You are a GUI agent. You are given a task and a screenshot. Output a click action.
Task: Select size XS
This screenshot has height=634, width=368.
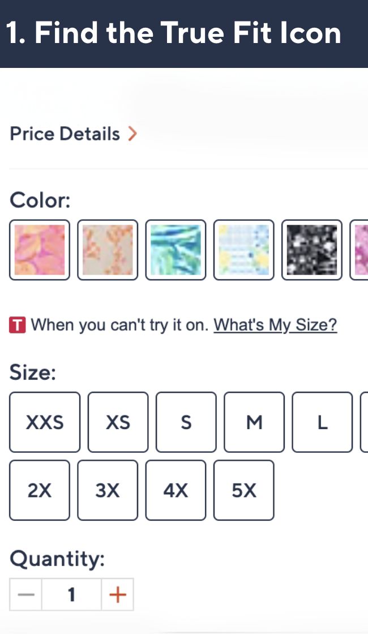[x=118, y=422]
